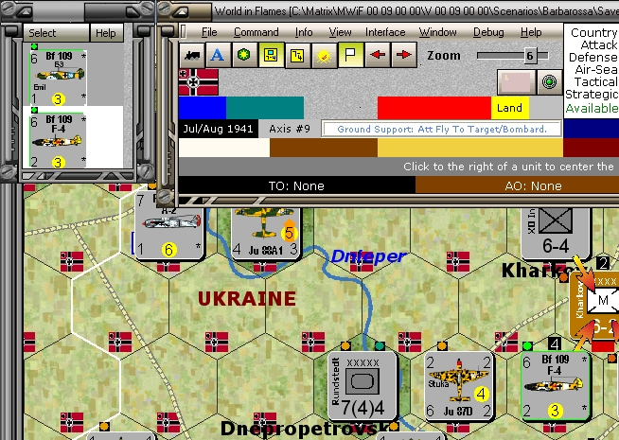This screenshot has height=440, width=619.
Task: Click the Ground Support status field
Action: pyautogui.click(x=442, y=129)
